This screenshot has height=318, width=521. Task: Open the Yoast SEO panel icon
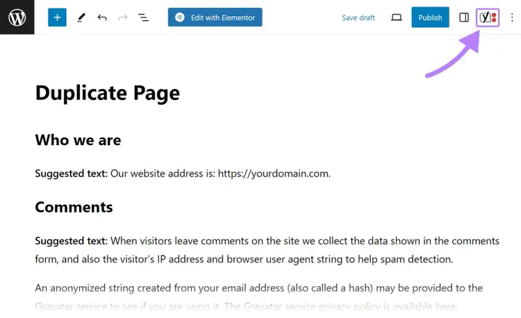click(488, 17)
